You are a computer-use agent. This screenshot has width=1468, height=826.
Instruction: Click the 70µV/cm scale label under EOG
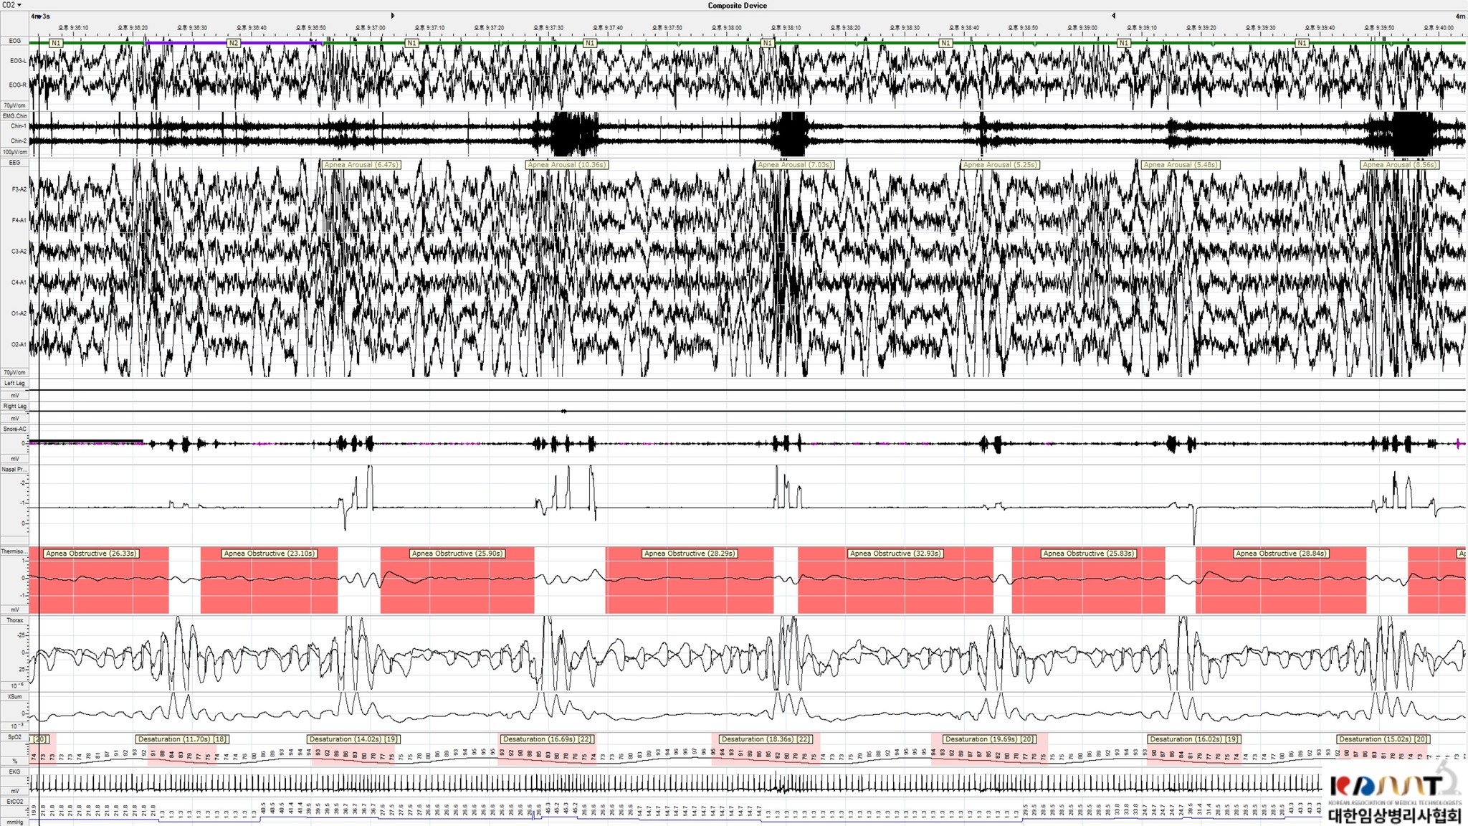(x=14, y=105)
